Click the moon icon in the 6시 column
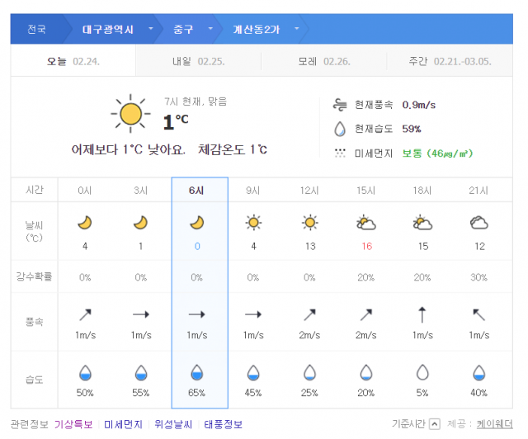Viewport: 528px width, 439px height. pyautogui.click(x=197, y=223)
